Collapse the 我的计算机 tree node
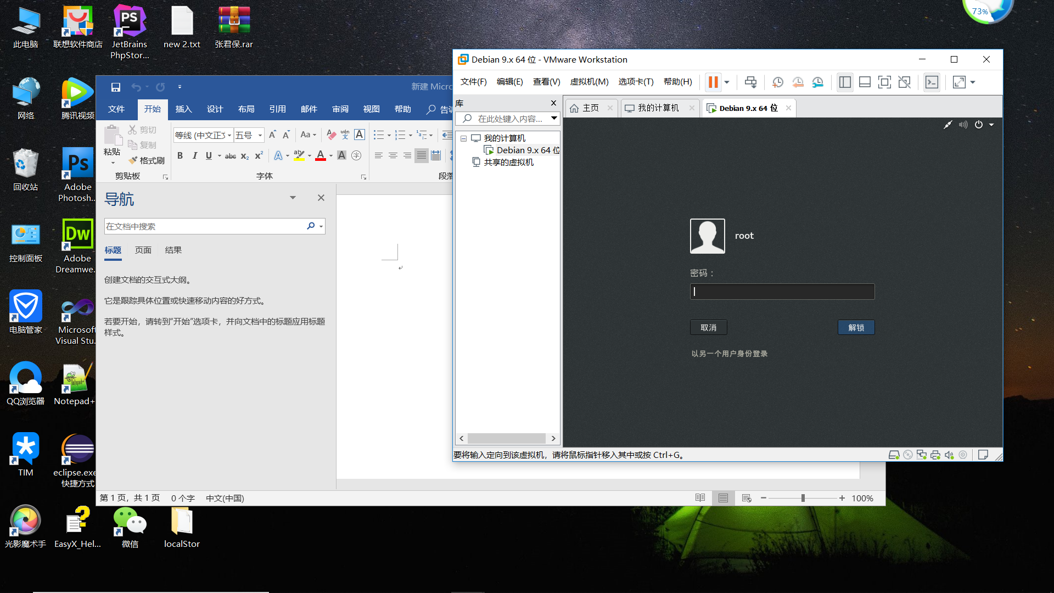Viewport: 1054px width, 593px height. click(463, 138)
